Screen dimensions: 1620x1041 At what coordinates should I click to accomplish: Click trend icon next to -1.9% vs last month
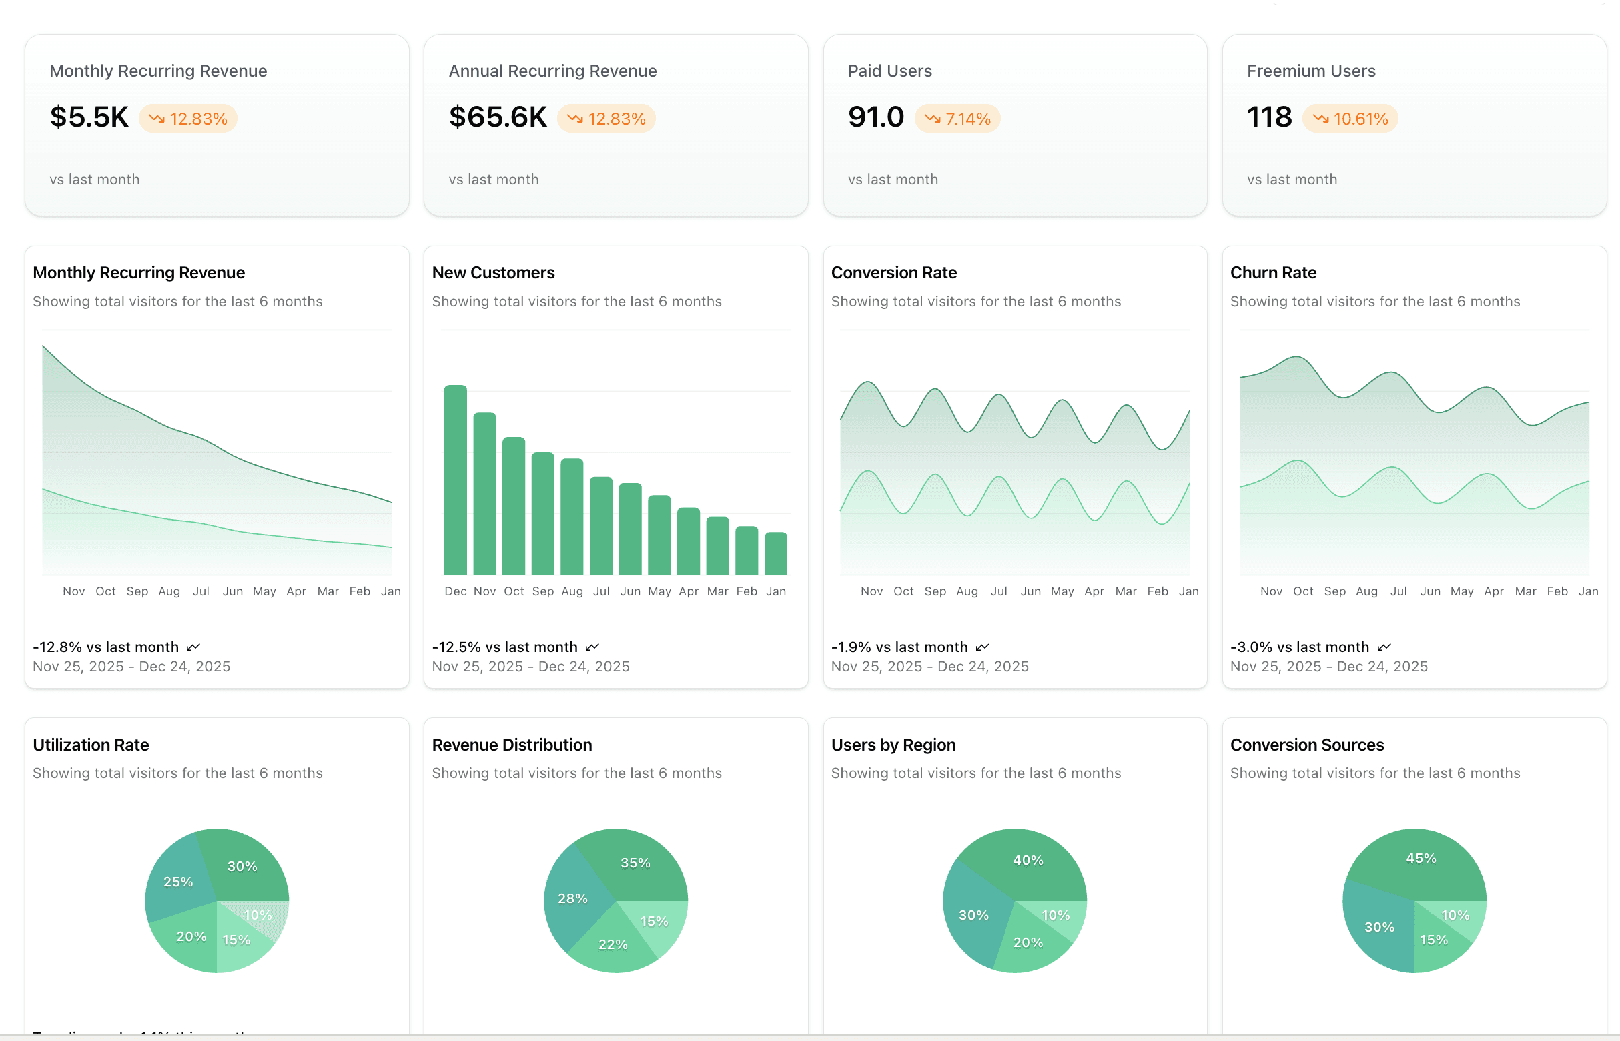(x=983, y=647)
